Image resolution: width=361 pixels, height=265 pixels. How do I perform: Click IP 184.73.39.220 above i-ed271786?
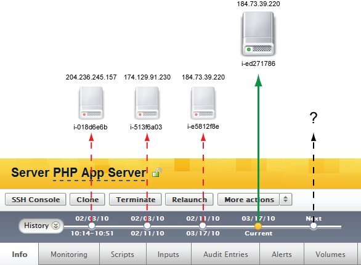click(x=258, y=4)
